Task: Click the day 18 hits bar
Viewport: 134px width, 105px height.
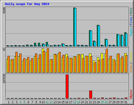Action: coord(74,27)
